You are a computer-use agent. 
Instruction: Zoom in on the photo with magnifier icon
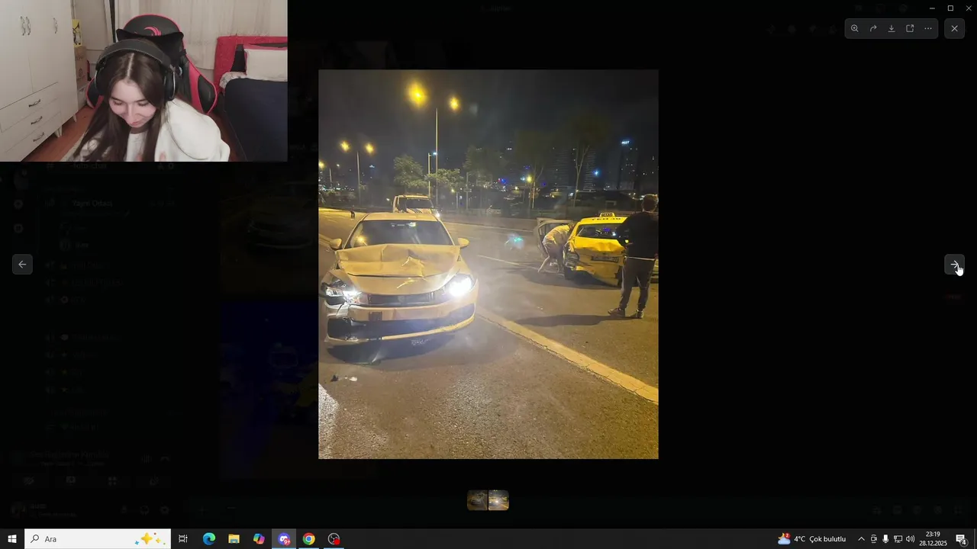tap(854, 28)
